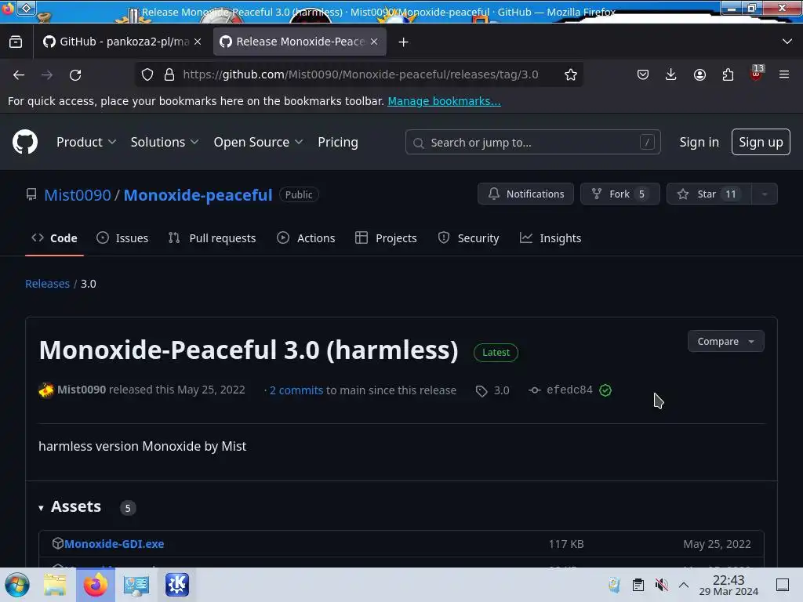Click the Manage bookmarks link
The image size is (803, 602).
click(x=444, y=101)
